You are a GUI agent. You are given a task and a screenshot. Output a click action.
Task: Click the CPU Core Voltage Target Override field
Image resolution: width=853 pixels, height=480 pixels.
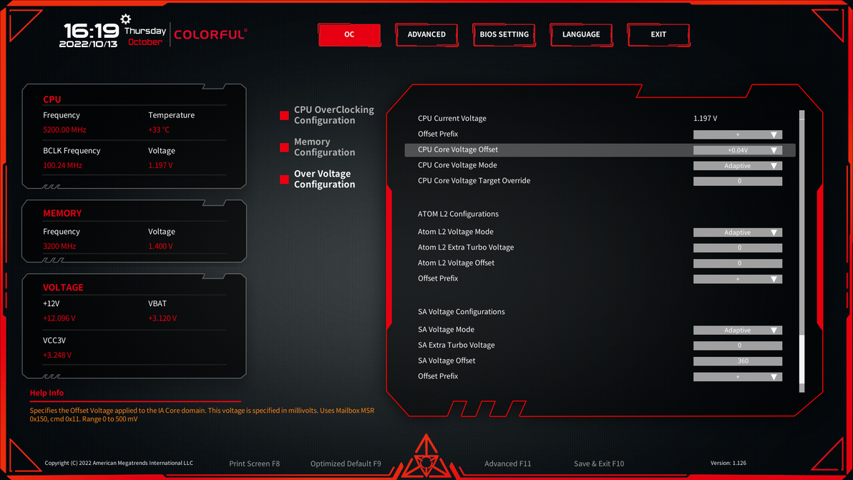738,181
